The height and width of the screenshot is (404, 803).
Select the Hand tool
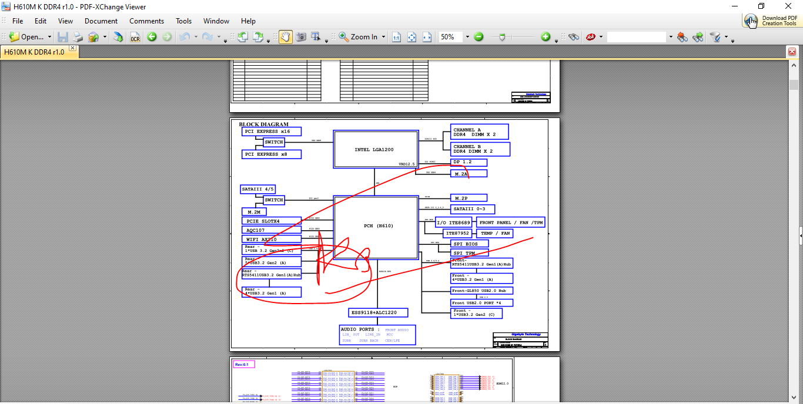(285, 37)
